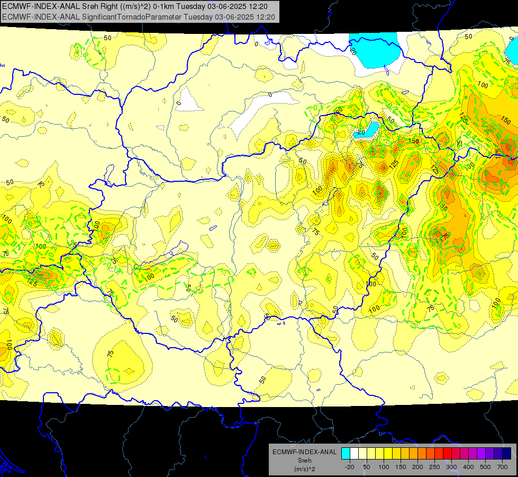Click the 'Sreh' legend caption
The height and width of the screenshot is (477, 518).
click(305, 461)
